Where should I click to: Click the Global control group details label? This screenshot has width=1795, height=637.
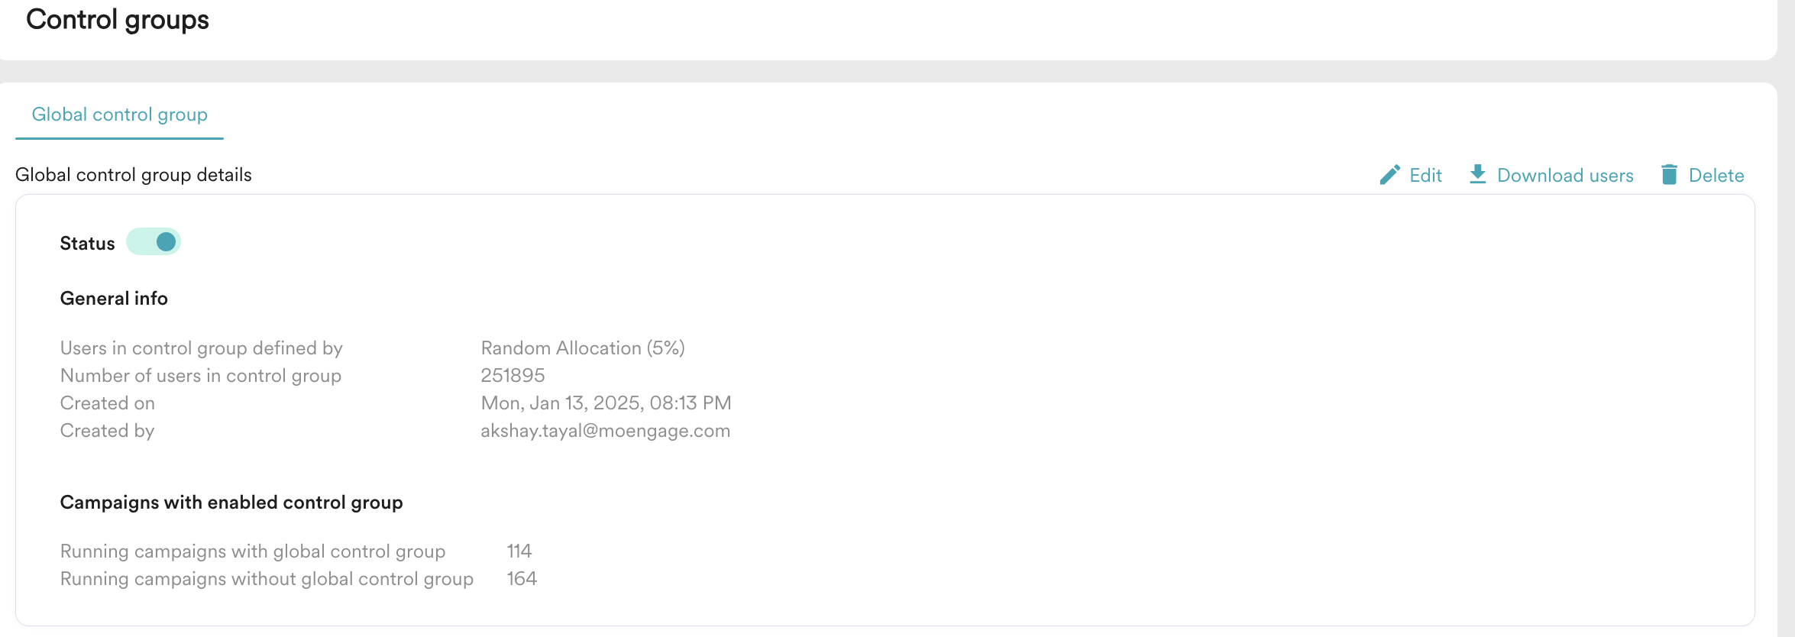(x=134, y=175)
